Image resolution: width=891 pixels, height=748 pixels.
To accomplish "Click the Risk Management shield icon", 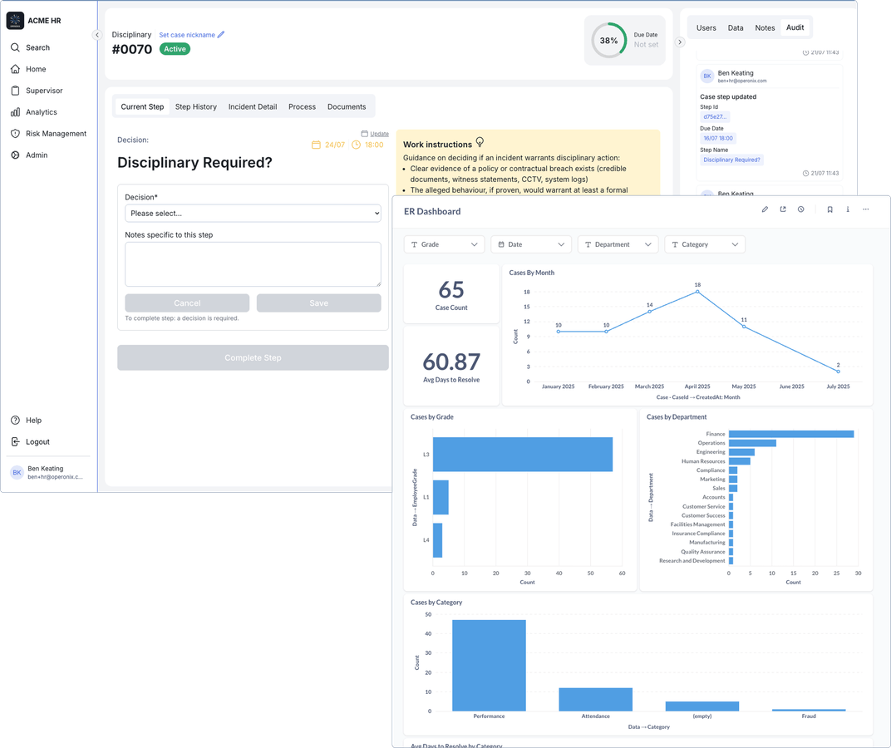I will [x=15, y=134].
